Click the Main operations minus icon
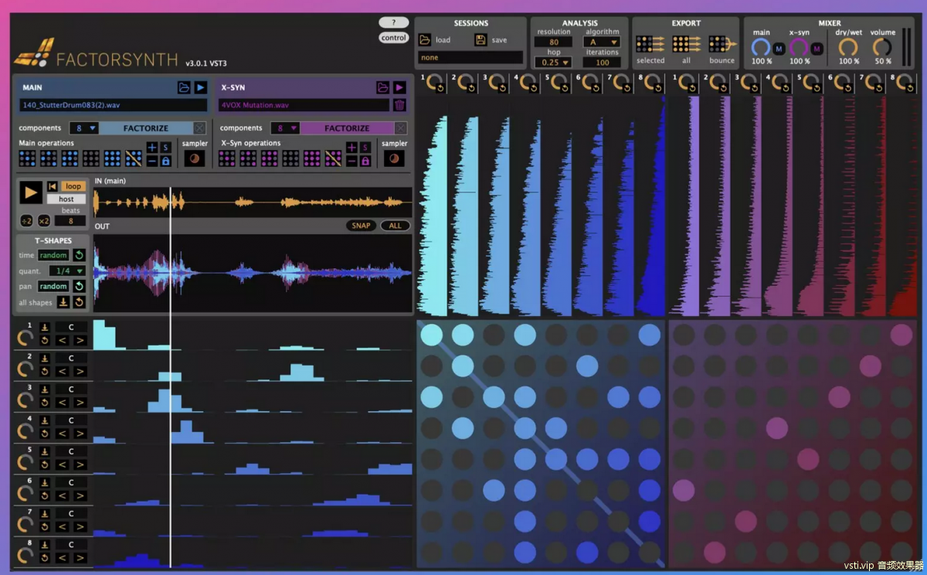Screen dimensions: 927x575 tap(152, 161)
